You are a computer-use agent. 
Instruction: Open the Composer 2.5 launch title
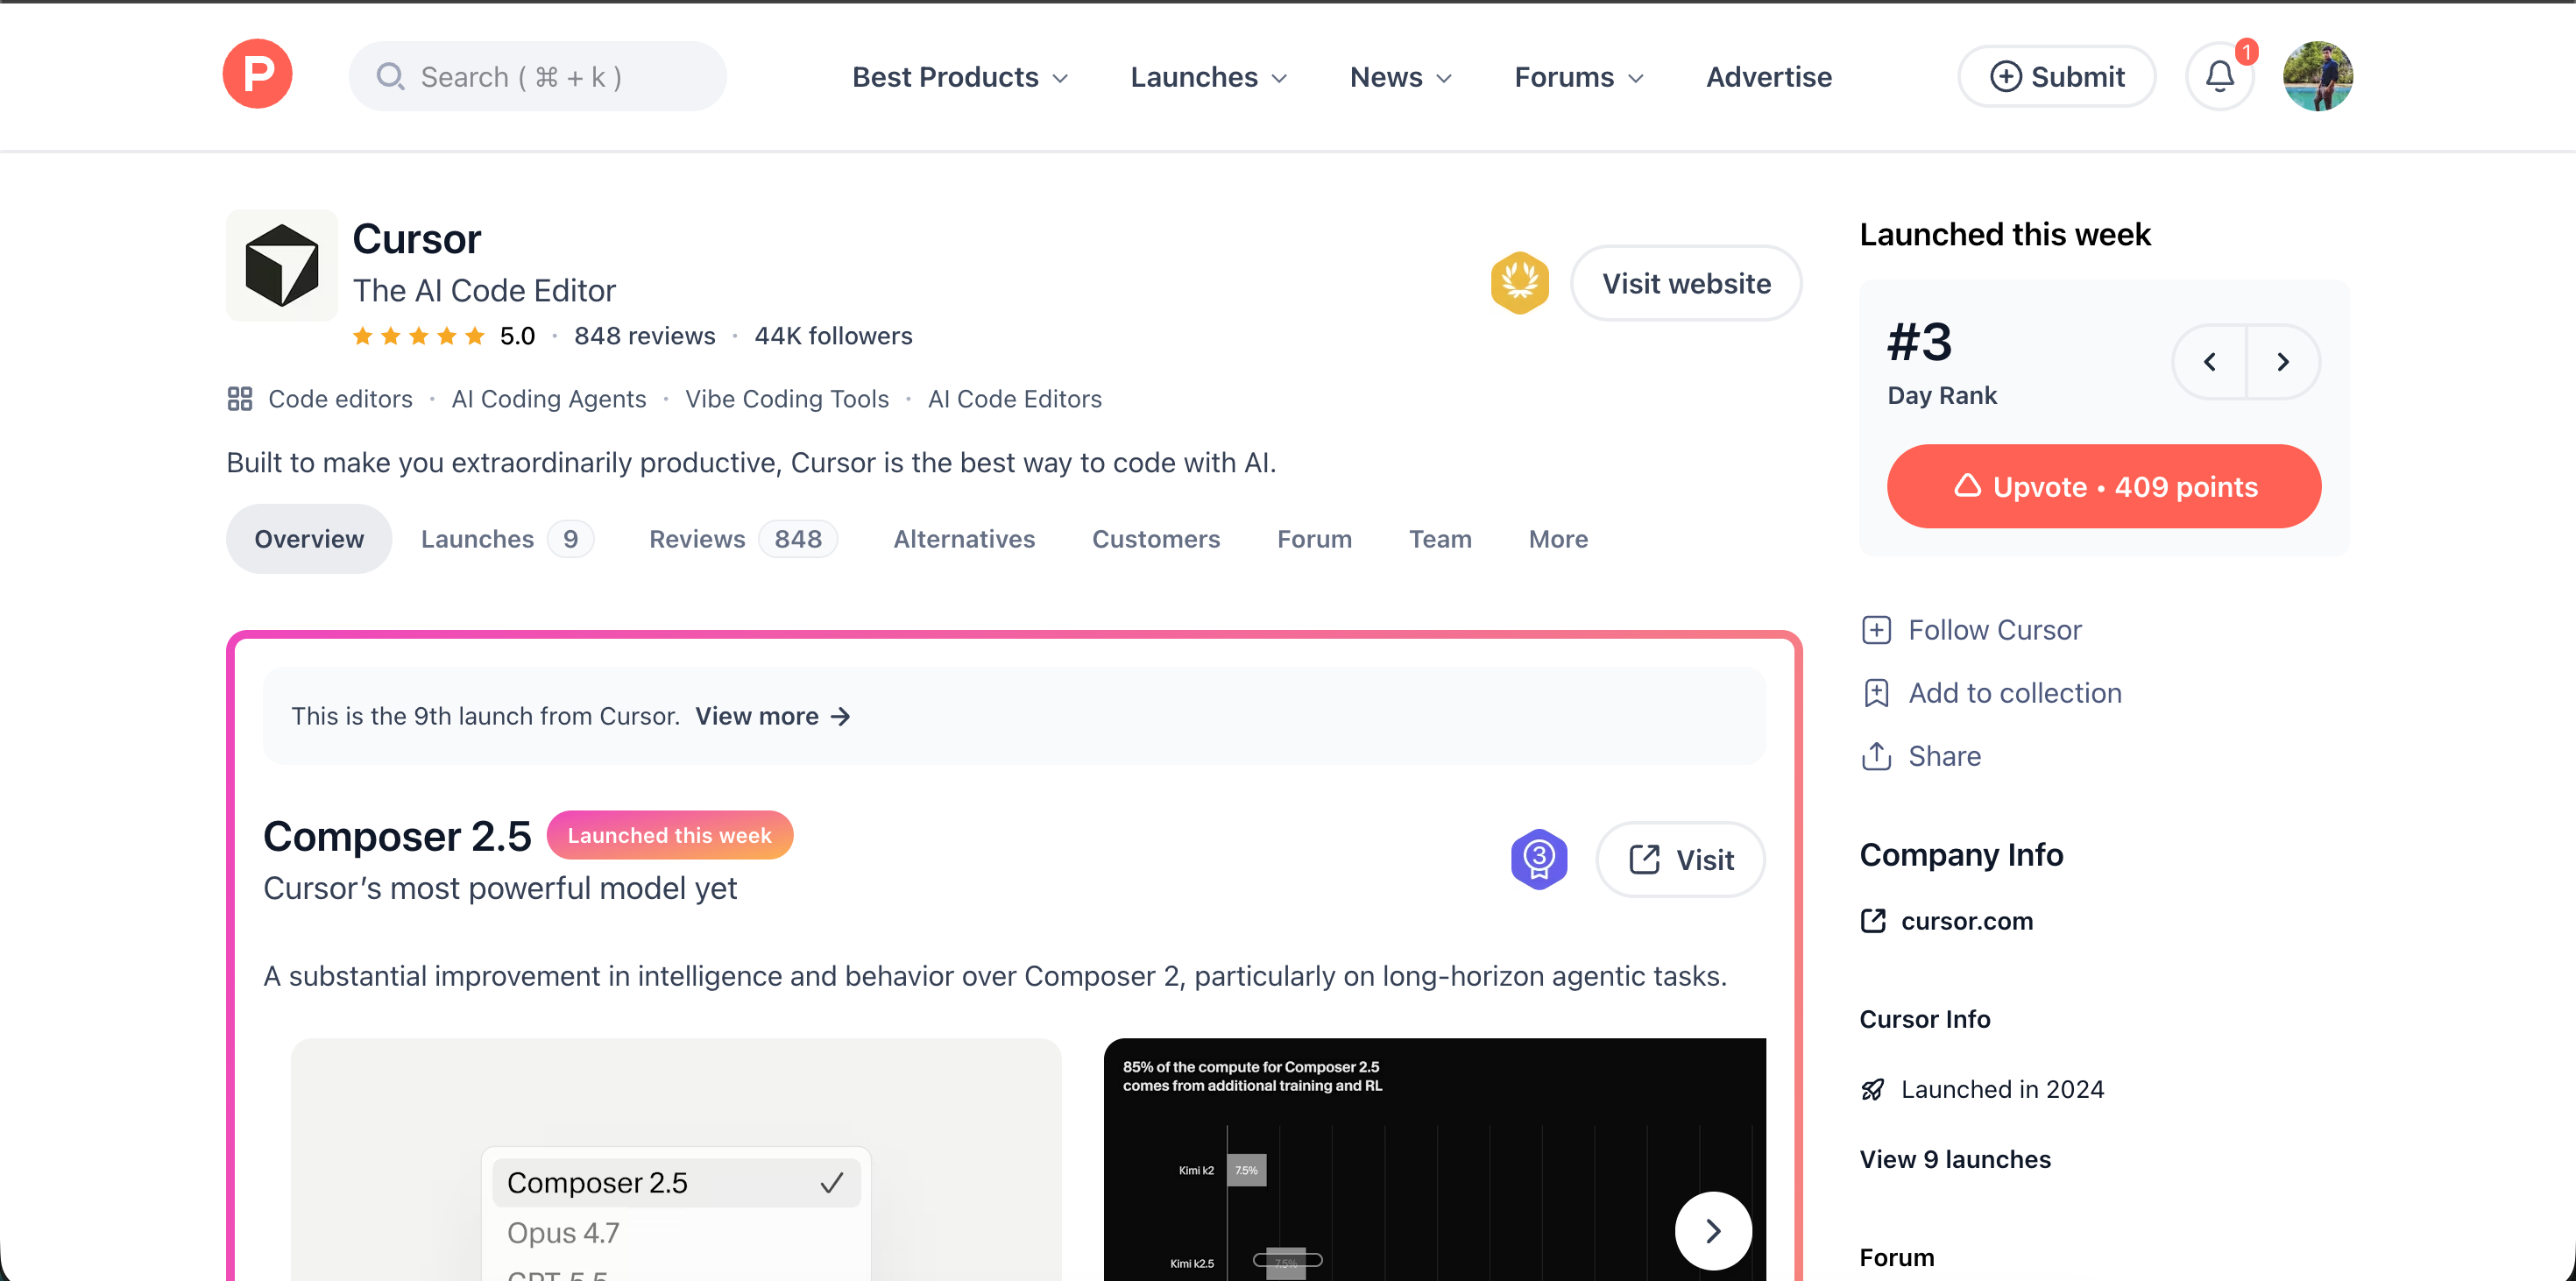click(397, 836)
